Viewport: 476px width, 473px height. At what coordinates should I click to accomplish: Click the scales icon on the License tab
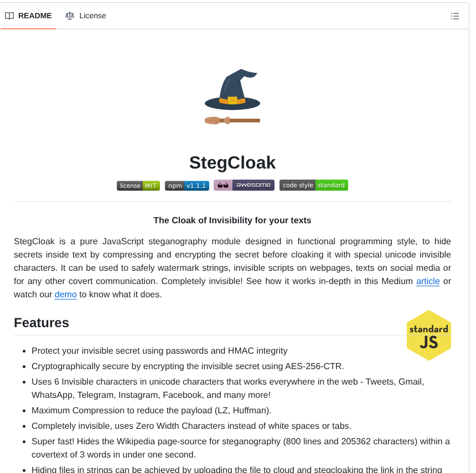click(x=70, y=16)
